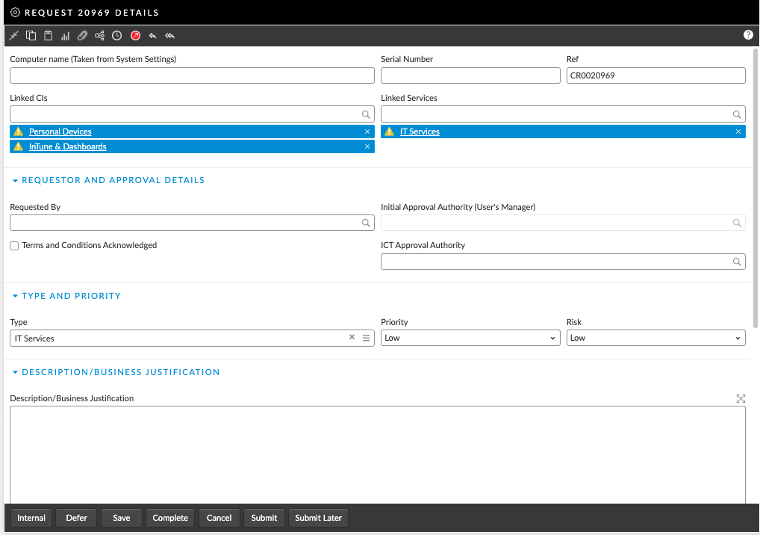
Task: Open the Priority dropdown
Action: pyautogui.click(x=470, y=338)
